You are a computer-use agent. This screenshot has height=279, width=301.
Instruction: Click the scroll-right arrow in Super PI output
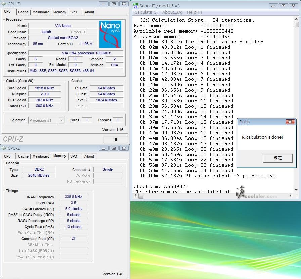pos(291,196)
